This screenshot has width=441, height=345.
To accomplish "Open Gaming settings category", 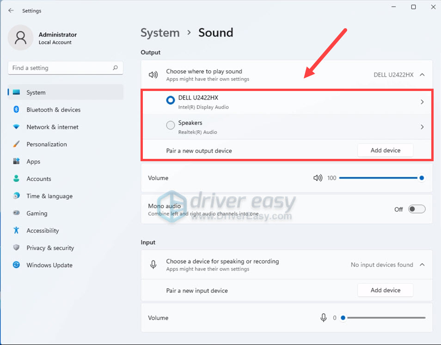I will click(66, 213).
